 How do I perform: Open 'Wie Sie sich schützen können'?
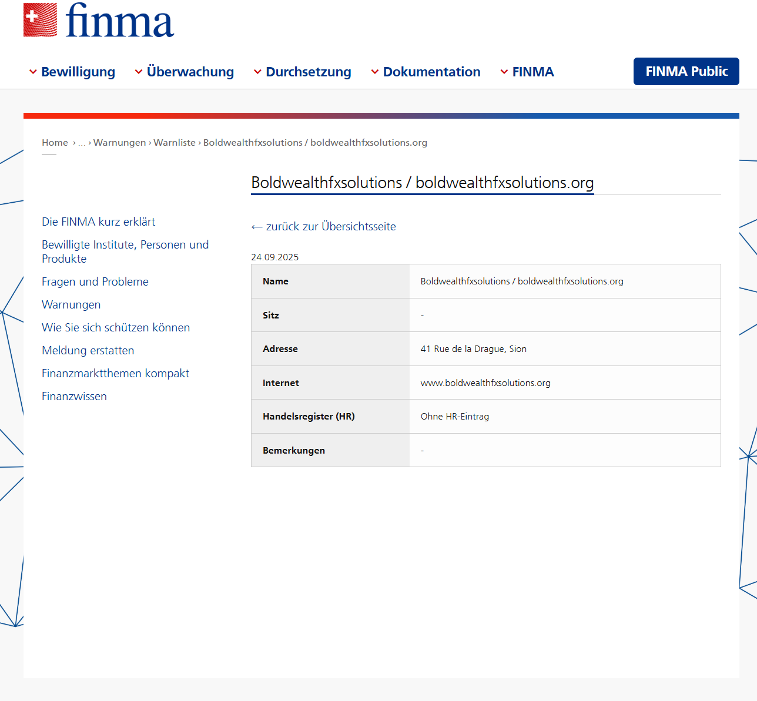(x=116, y=327)
